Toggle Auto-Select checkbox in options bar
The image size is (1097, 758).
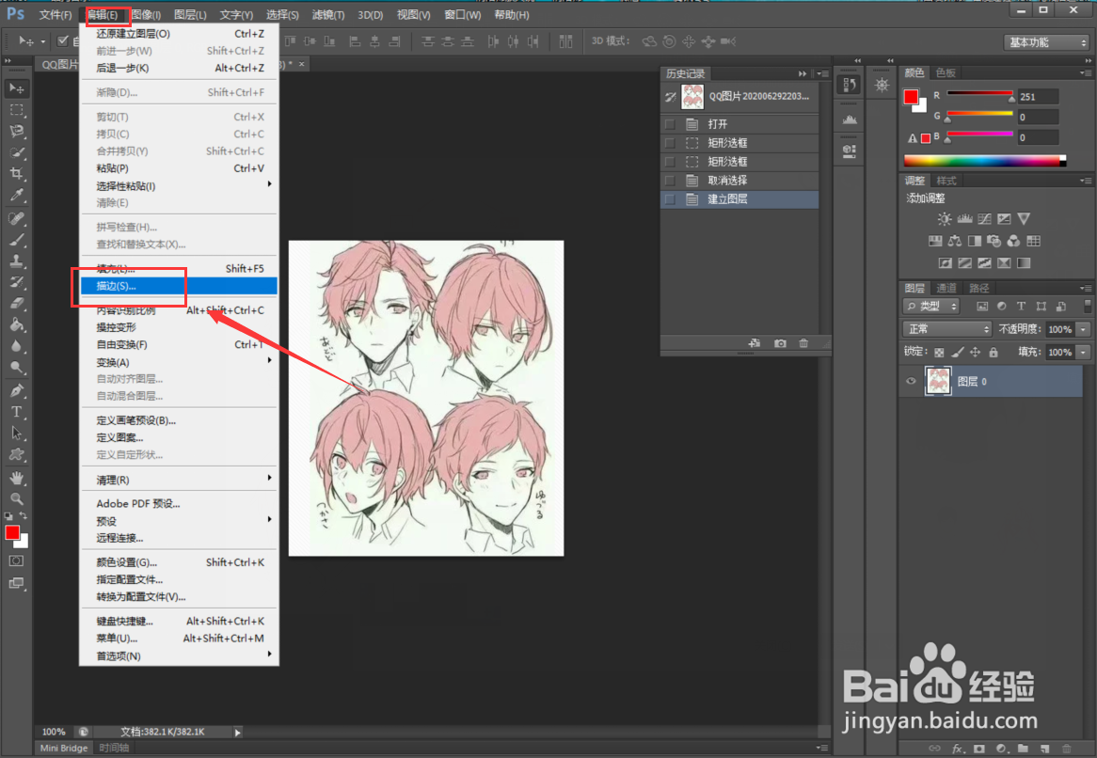[x=63, y=40]
